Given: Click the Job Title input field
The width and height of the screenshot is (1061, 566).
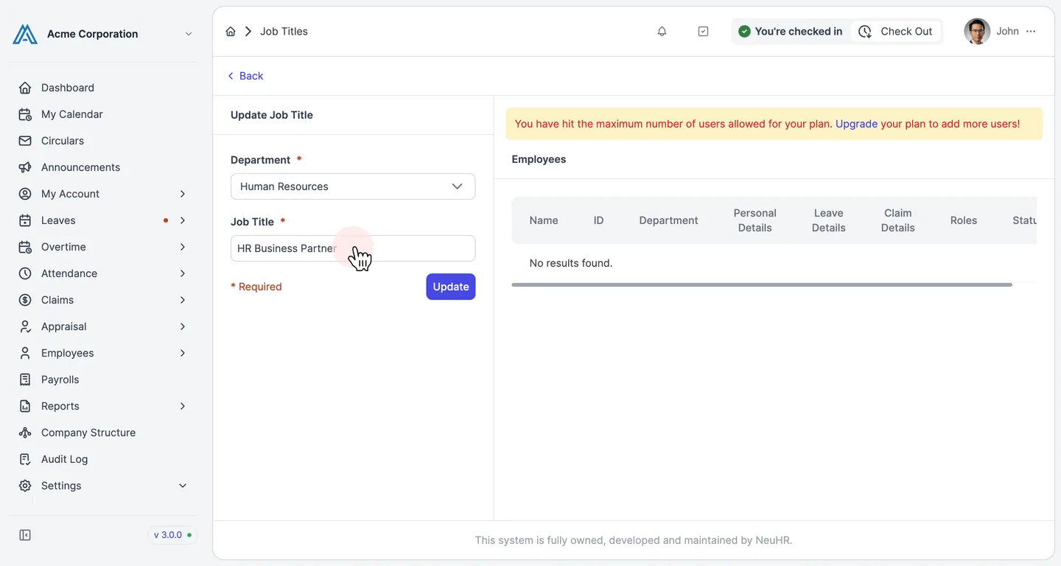Looking at the screenshot, I should [353, 248].
